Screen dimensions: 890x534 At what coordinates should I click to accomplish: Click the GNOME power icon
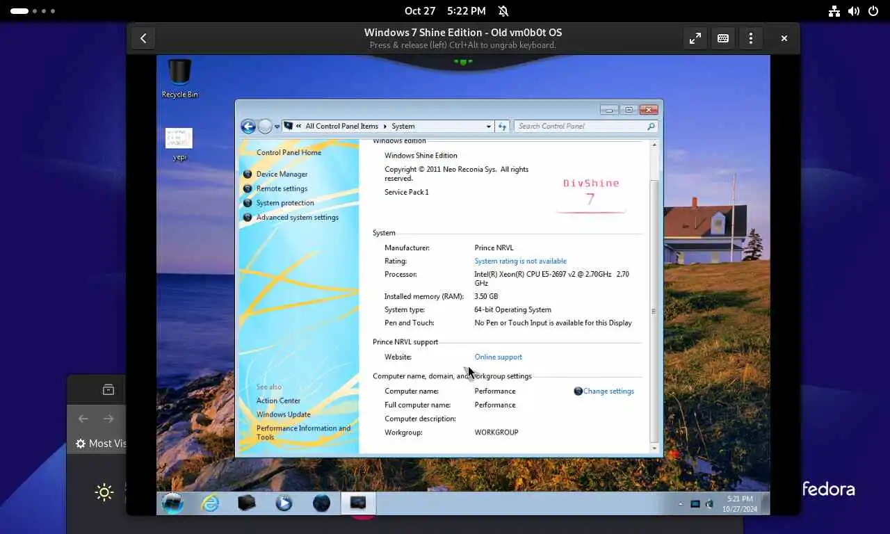tap(873, 11)
